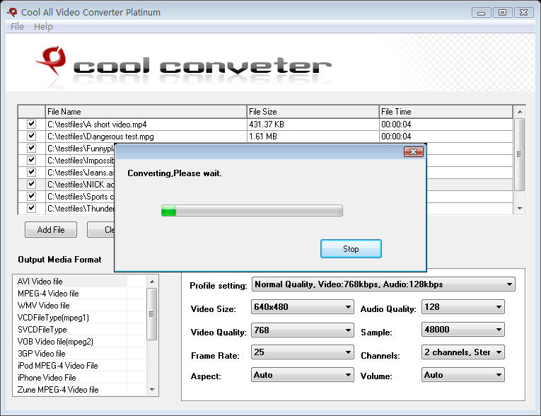The height and width of the screenshot is (416, 541).
Task: Open the Help menu
Action: point(43,27)
